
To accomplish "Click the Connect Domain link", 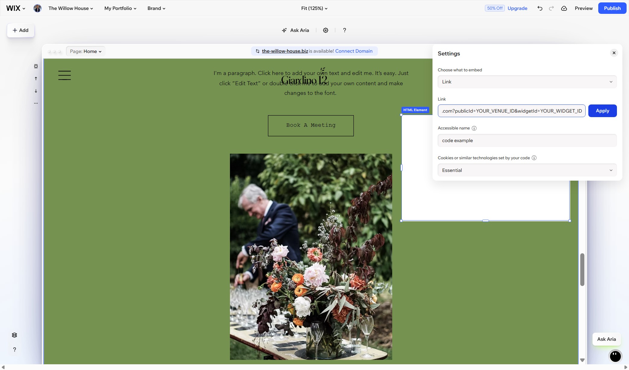I will pos(354,51).
